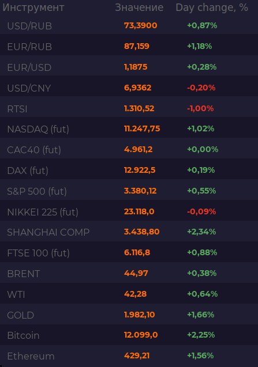This screenshot has width=258, height=367.
Task: Click the EUR/USD pair label
Action: tap(29, 67)
